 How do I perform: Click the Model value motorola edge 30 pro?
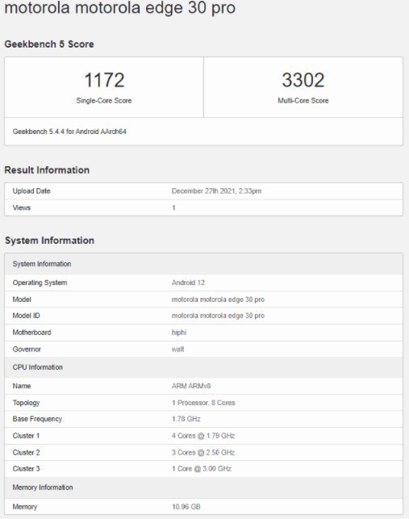[x=218, y=299]
